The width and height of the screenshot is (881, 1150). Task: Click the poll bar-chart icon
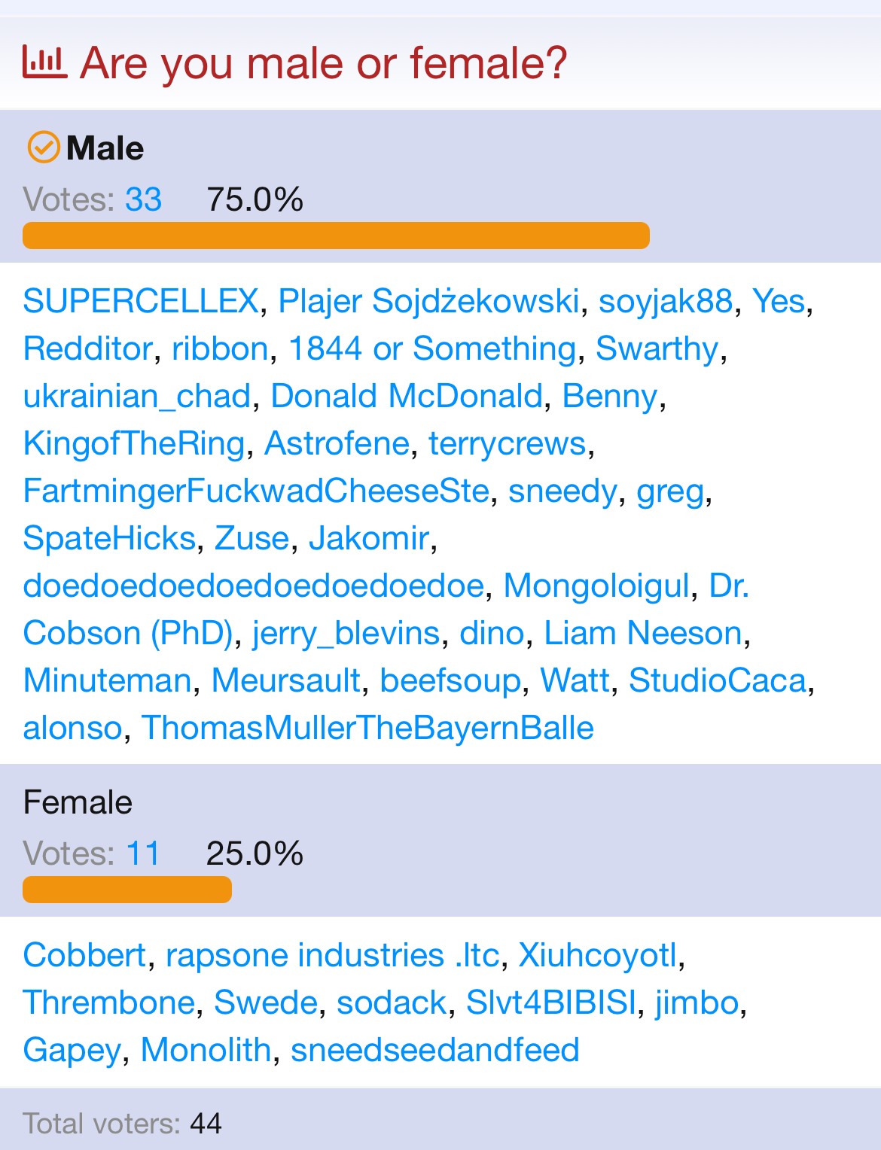(44, 62)
